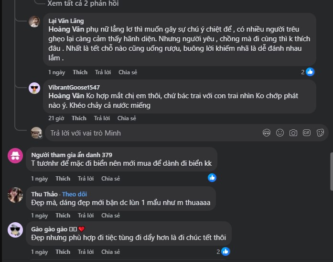Open Thu Thảo's profile picture
The height and width of the screenshot is (262, 333).
pos(15,194)
